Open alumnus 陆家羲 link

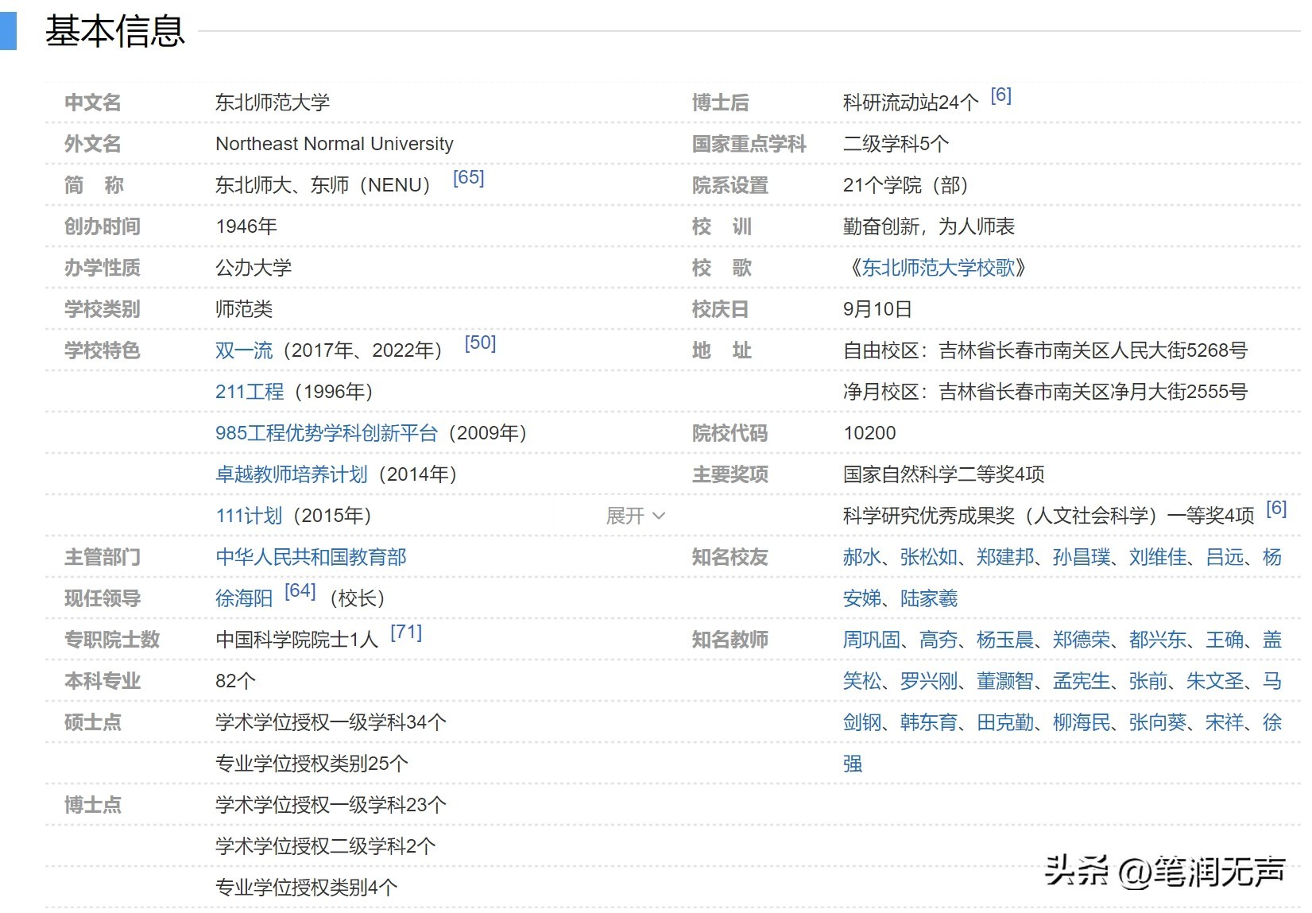tap(929, 598)
